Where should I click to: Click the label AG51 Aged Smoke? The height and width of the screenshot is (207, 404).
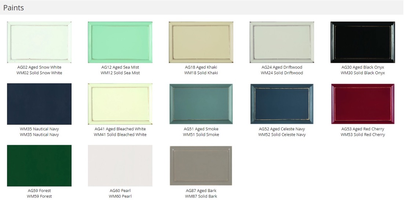(x=201, y=129)
